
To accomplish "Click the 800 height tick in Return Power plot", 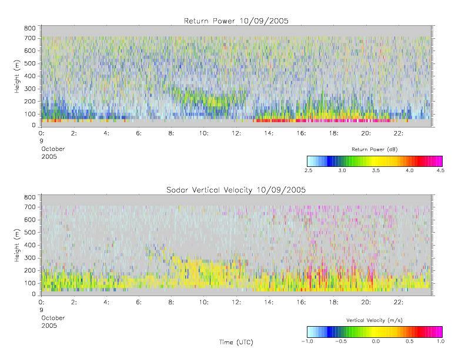I will coord(29,28).
